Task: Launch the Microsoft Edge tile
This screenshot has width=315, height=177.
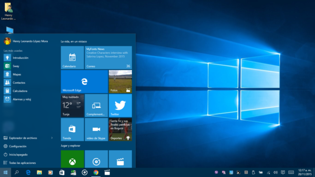Action: point(84,82)
